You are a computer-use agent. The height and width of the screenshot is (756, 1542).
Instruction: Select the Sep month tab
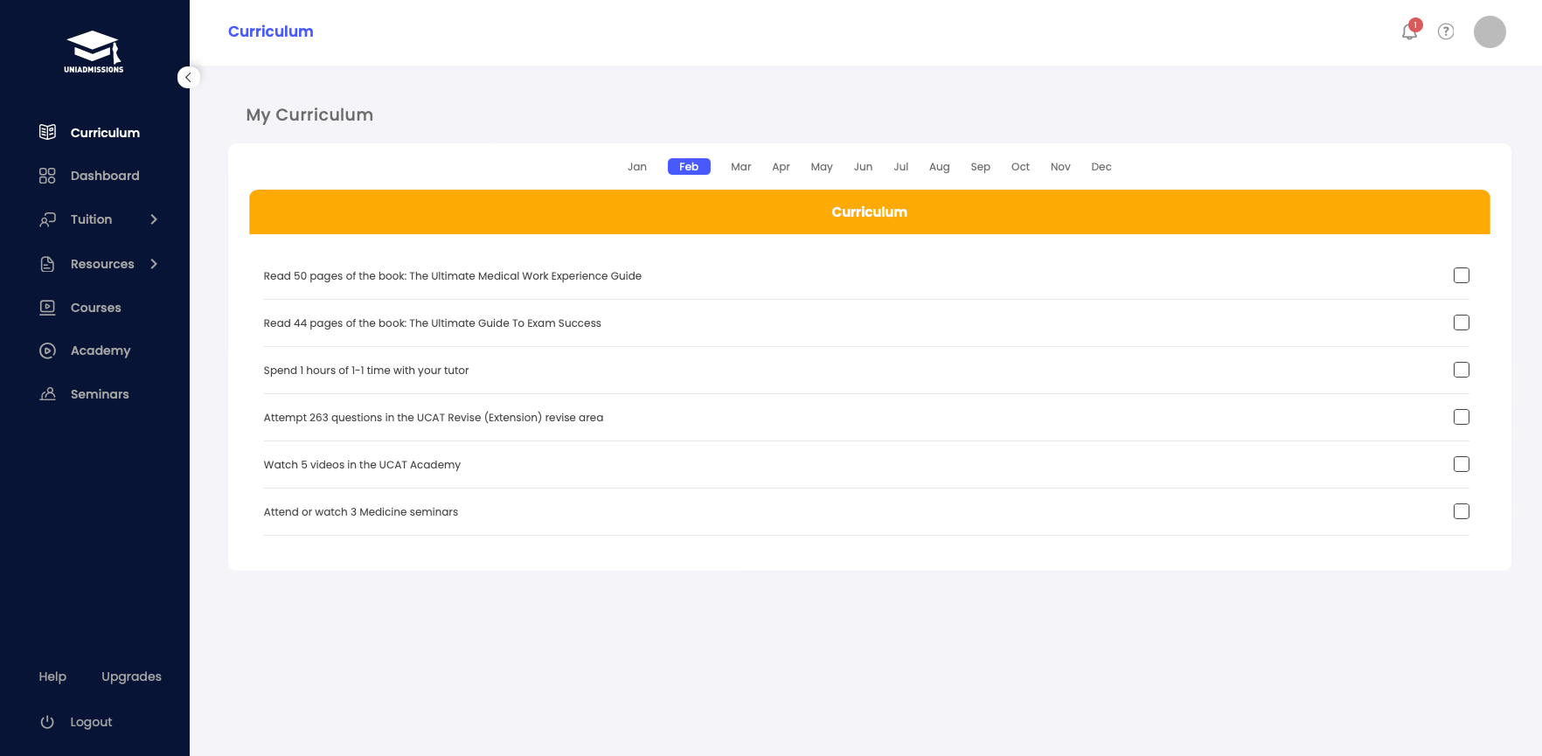(980, 167)
